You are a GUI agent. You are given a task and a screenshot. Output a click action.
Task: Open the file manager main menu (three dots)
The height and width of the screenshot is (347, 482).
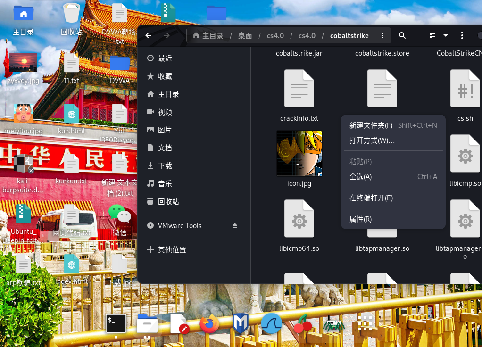pyautogui.click(x=462, y=36)
